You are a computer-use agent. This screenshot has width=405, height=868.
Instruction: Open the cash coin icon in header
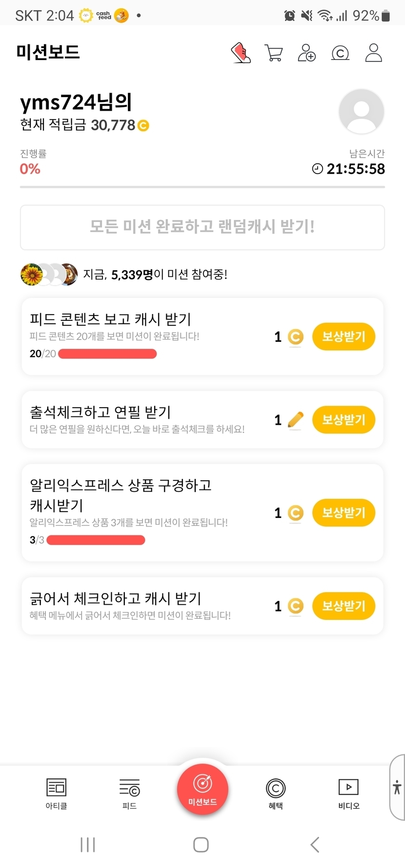[340, 53]
